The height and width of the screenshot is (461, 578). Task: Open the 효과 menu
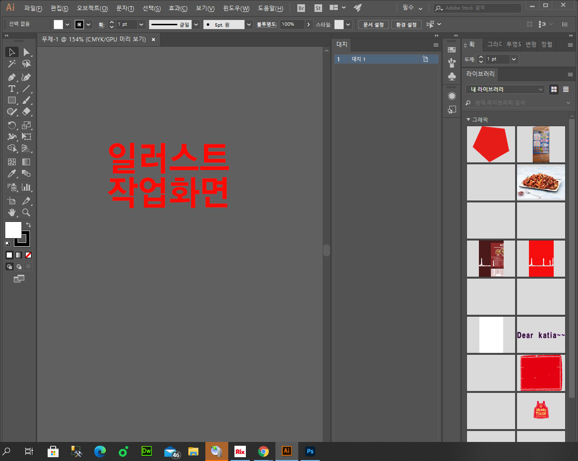pyautogui.click(x=178, y=9)
